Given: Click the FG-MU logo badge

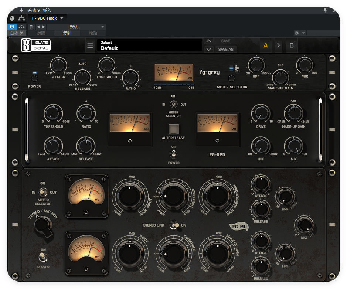Looking at the screenshot, I should (239, 227).
